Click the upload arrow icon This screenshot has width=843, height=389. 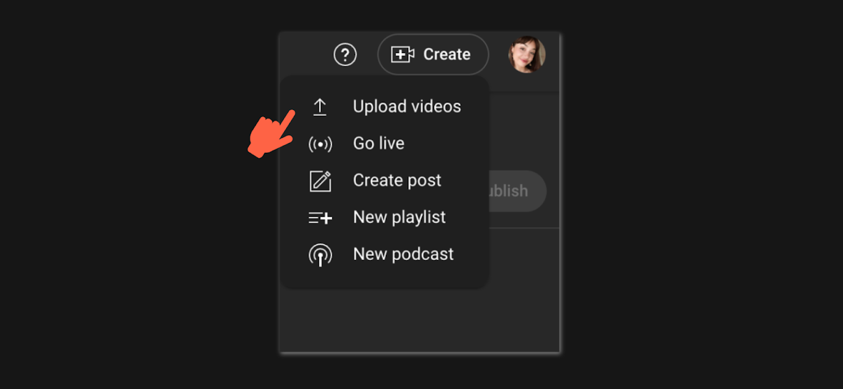click(x=320, y=107)
